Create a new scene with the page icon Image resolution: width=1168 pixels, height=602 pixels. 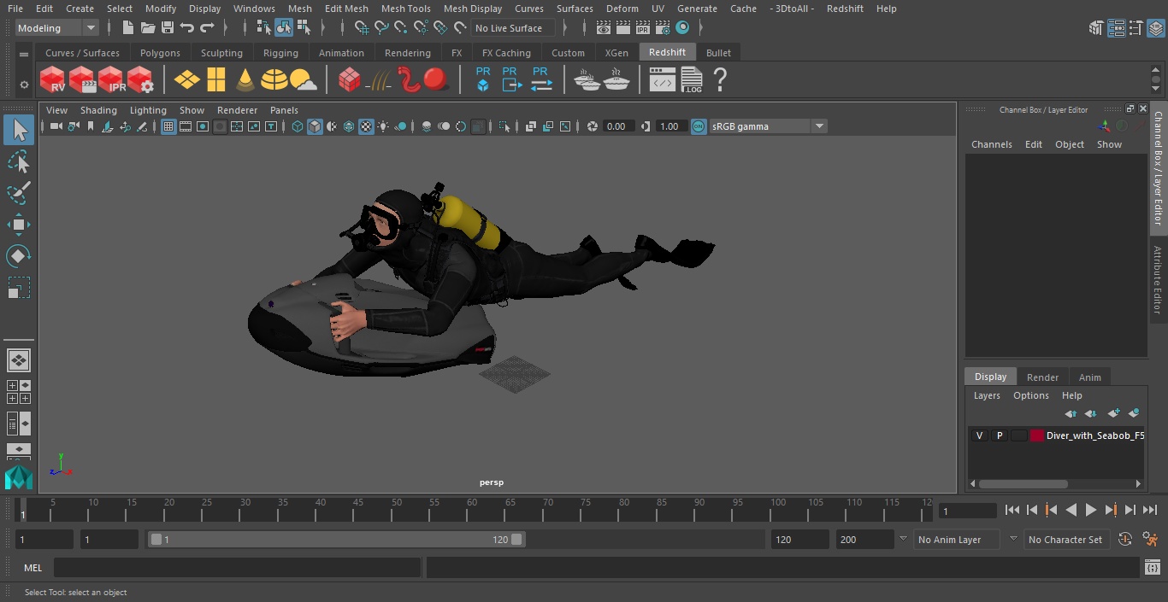[128, 28]
